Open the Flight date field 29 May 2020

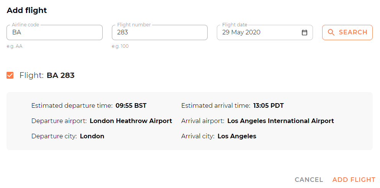tap(265, 32)
